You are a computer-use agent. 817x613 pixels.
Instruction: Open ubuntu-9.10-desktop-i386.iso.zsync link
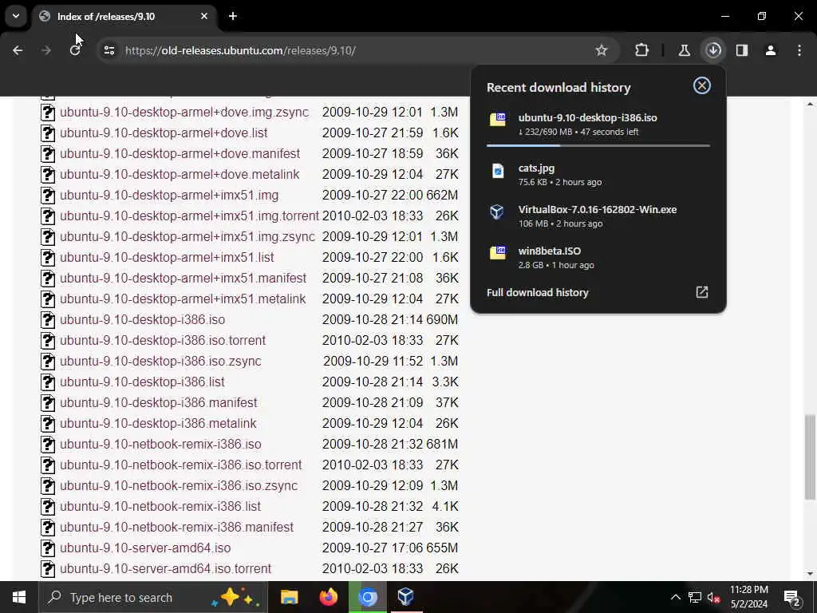click(160, 362)
